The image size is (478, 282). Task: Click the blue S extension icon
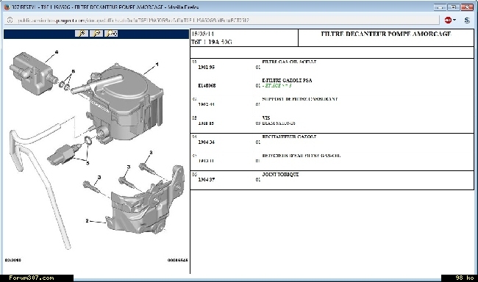click(x=467, y=20)
